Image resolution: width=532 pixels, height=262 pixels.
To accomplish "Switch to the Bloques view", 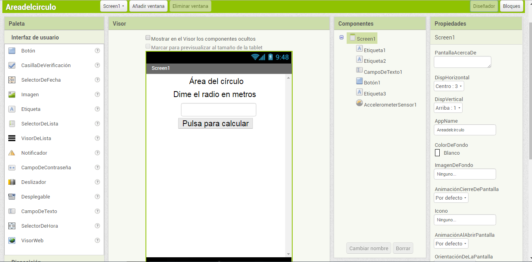I will tap(511, 6).
